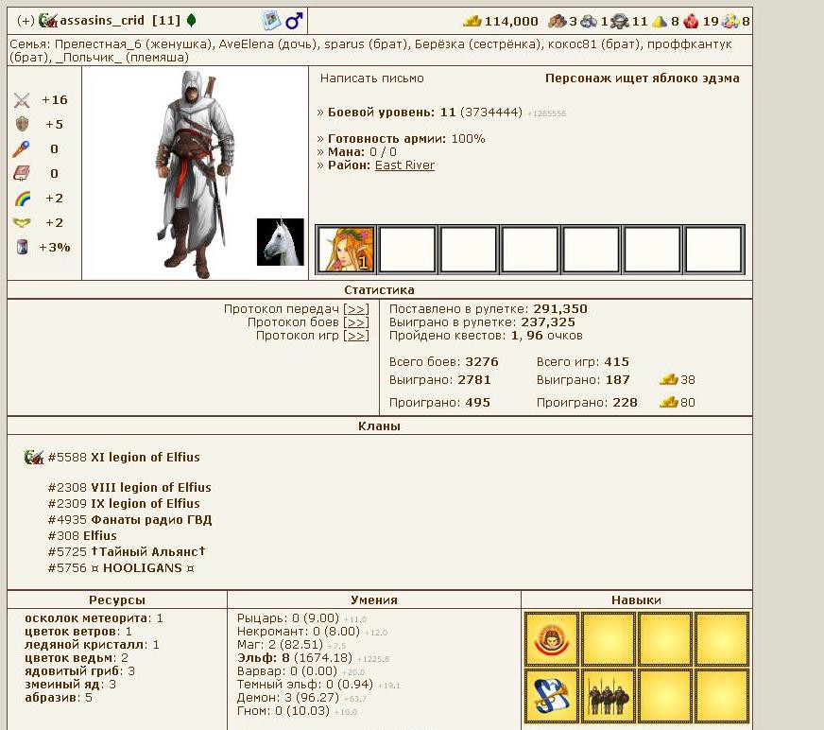Click AveElena family member name

click(x=246, y=44)
